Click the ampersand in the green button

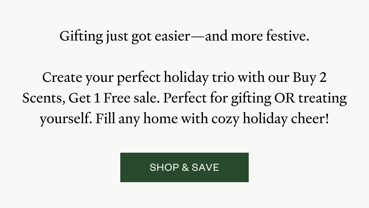click(x=185, y=167)
